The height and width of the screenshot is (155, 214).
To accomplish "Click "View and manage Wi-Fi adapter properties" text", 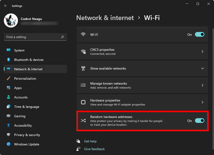I will point(118,105).
